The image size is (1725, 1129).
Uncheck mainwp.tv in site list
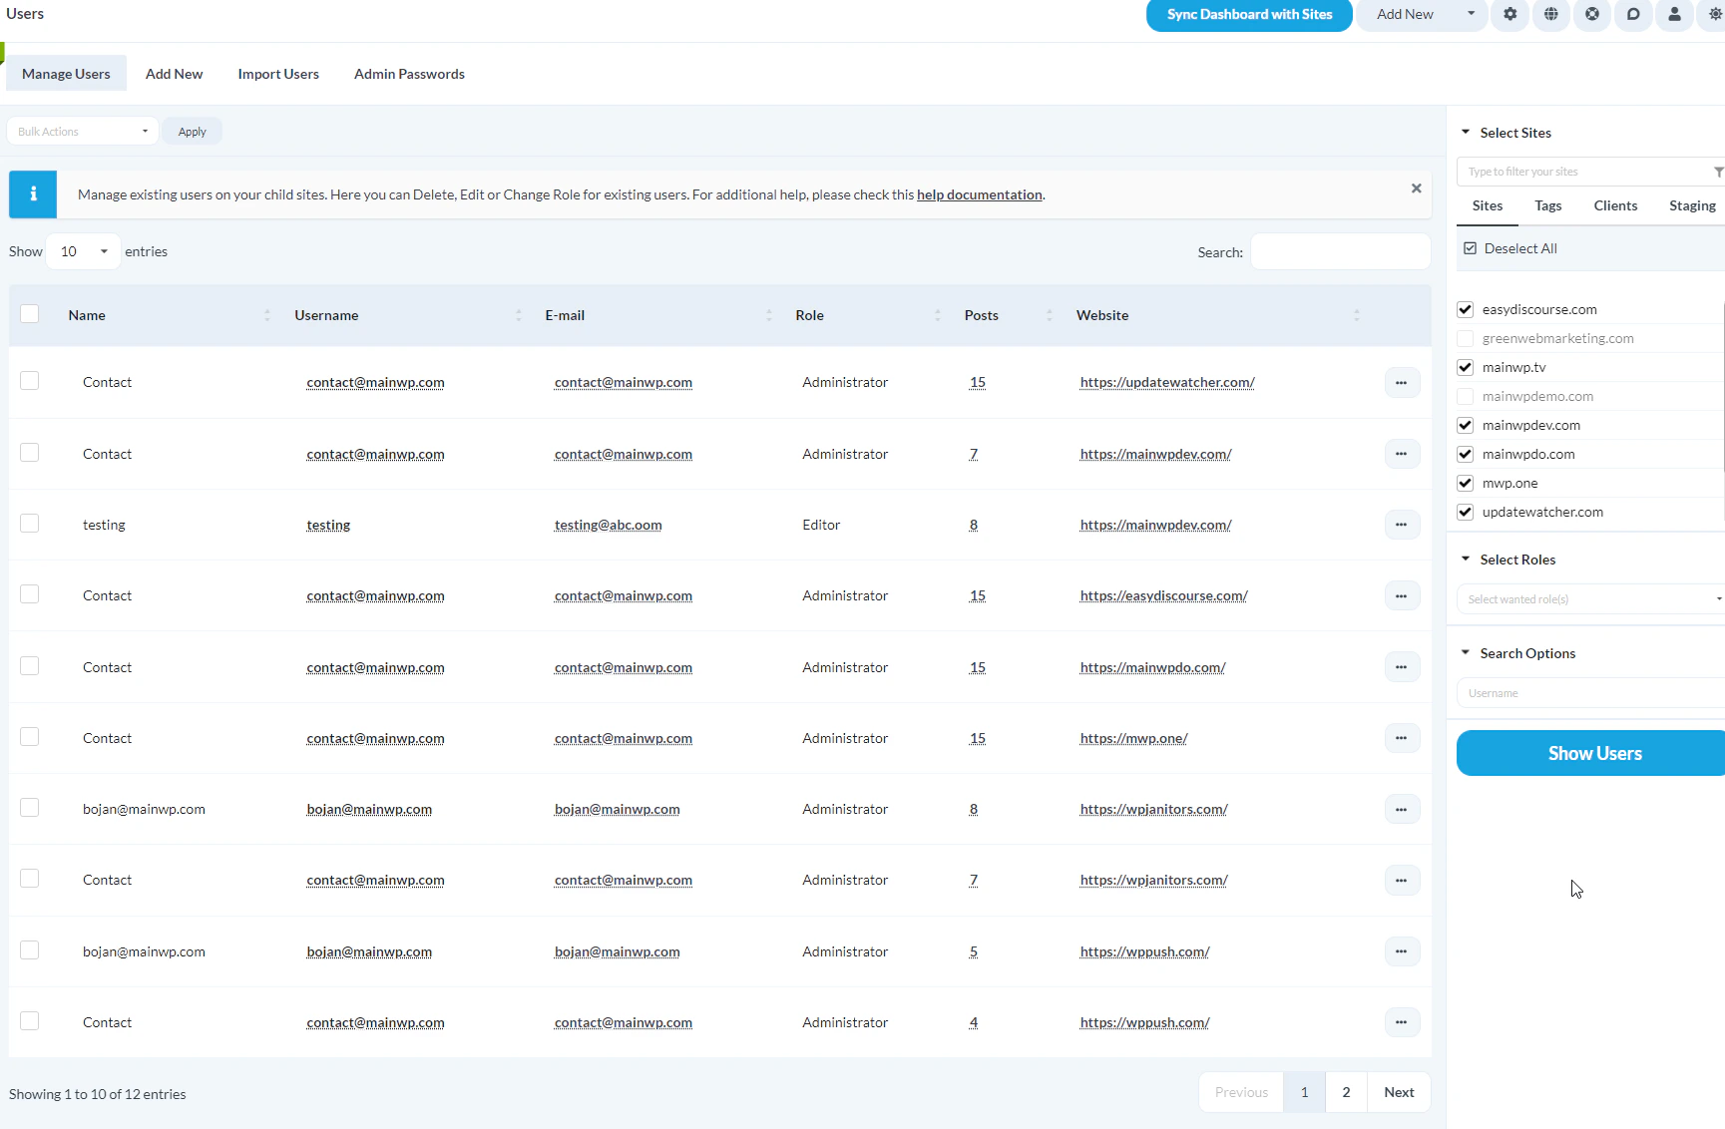tap(1465, 367)
